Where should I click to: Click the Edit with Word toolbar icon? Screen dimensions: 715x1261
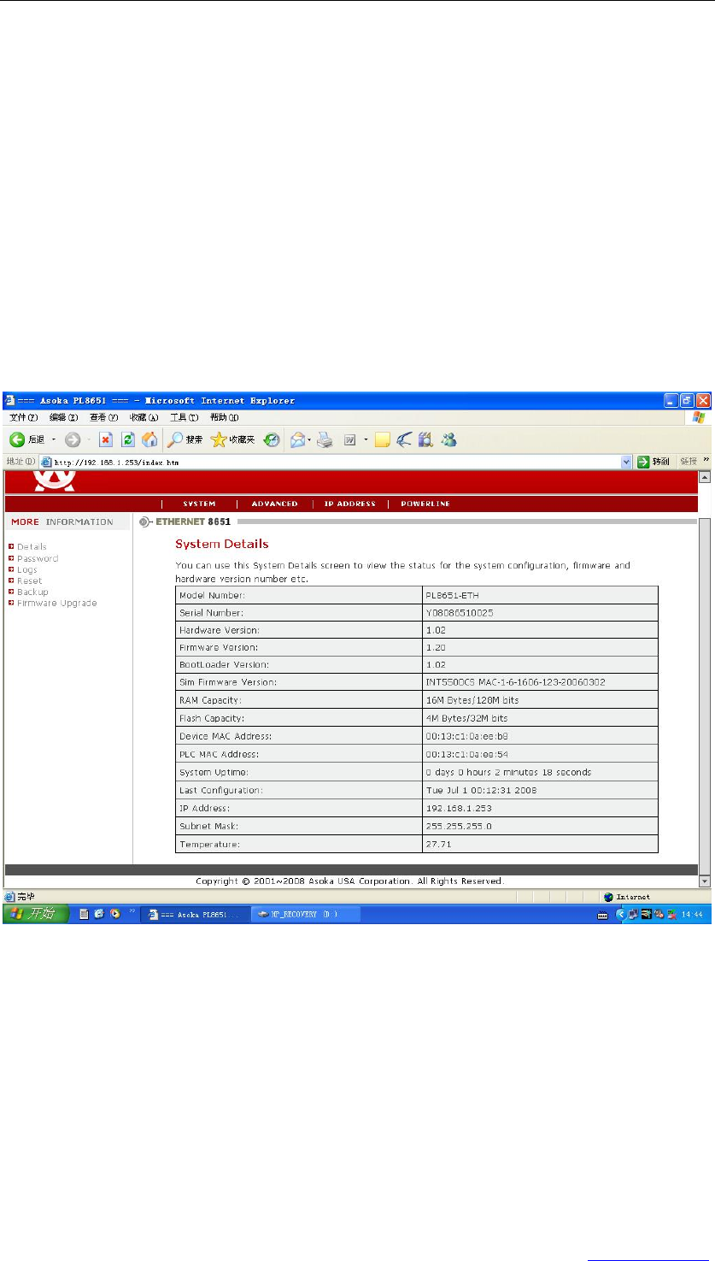tap(349, 439)
